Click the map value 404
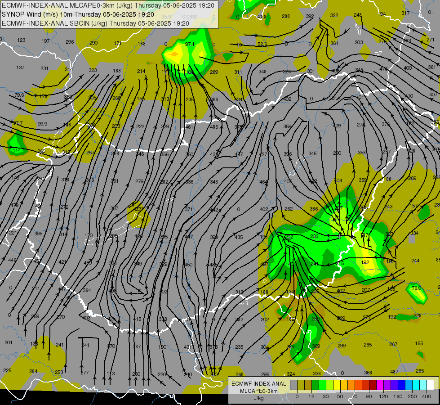 coord(338,180)
